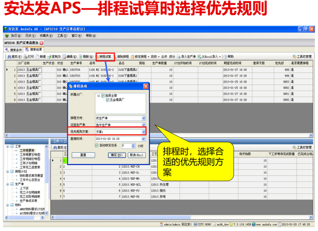Collapse the 排程计划 tree folder

8,172
